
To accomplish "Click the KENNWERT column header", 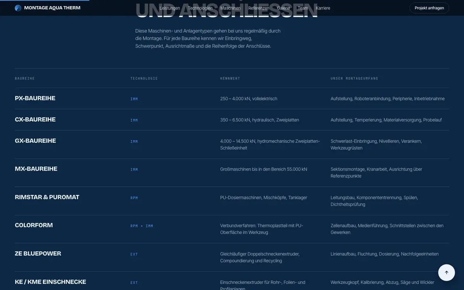I will coord(230,78).
